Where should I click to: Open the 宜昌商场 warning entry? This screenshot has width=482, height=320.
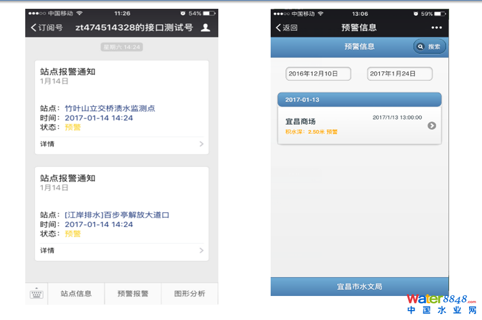coord(352,125)
